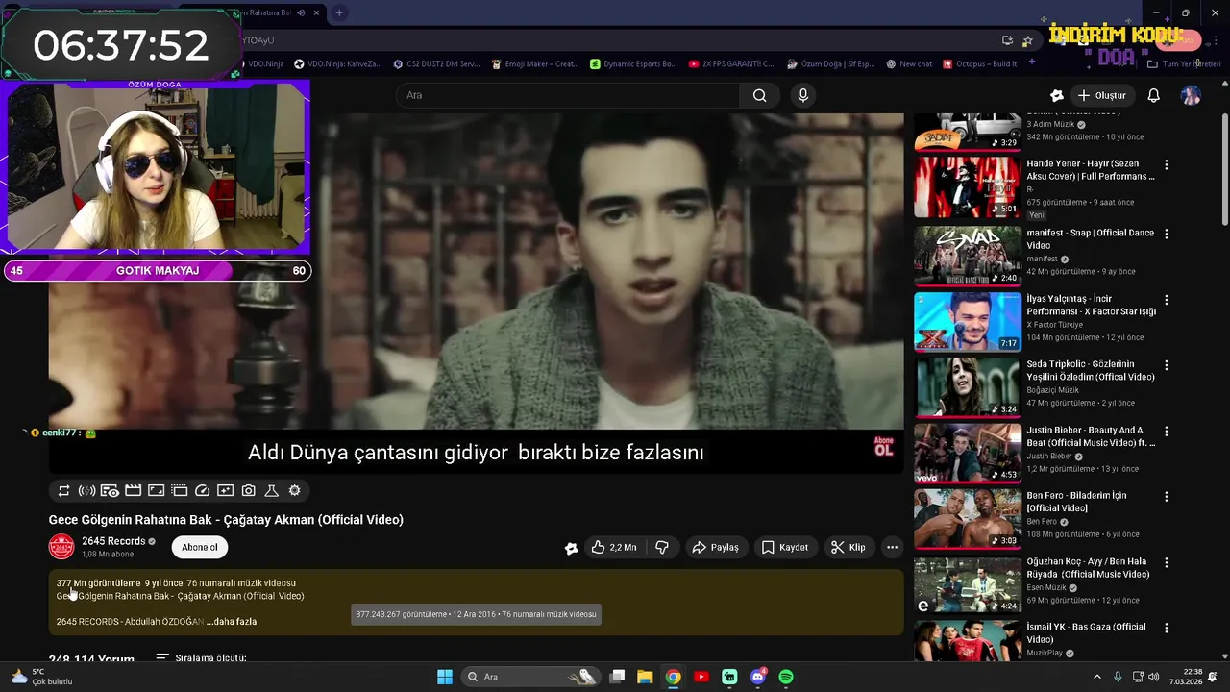Click the sparkle frame filter icon
Viewport: 1230px width, 692px height.
[x=225, y=490]
